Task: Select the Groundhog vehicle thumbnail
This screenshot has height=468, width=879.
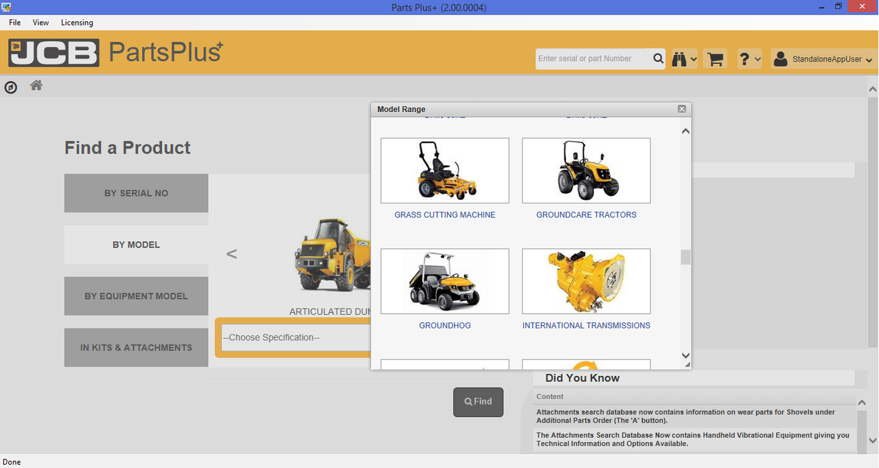Action: [445, 281]
